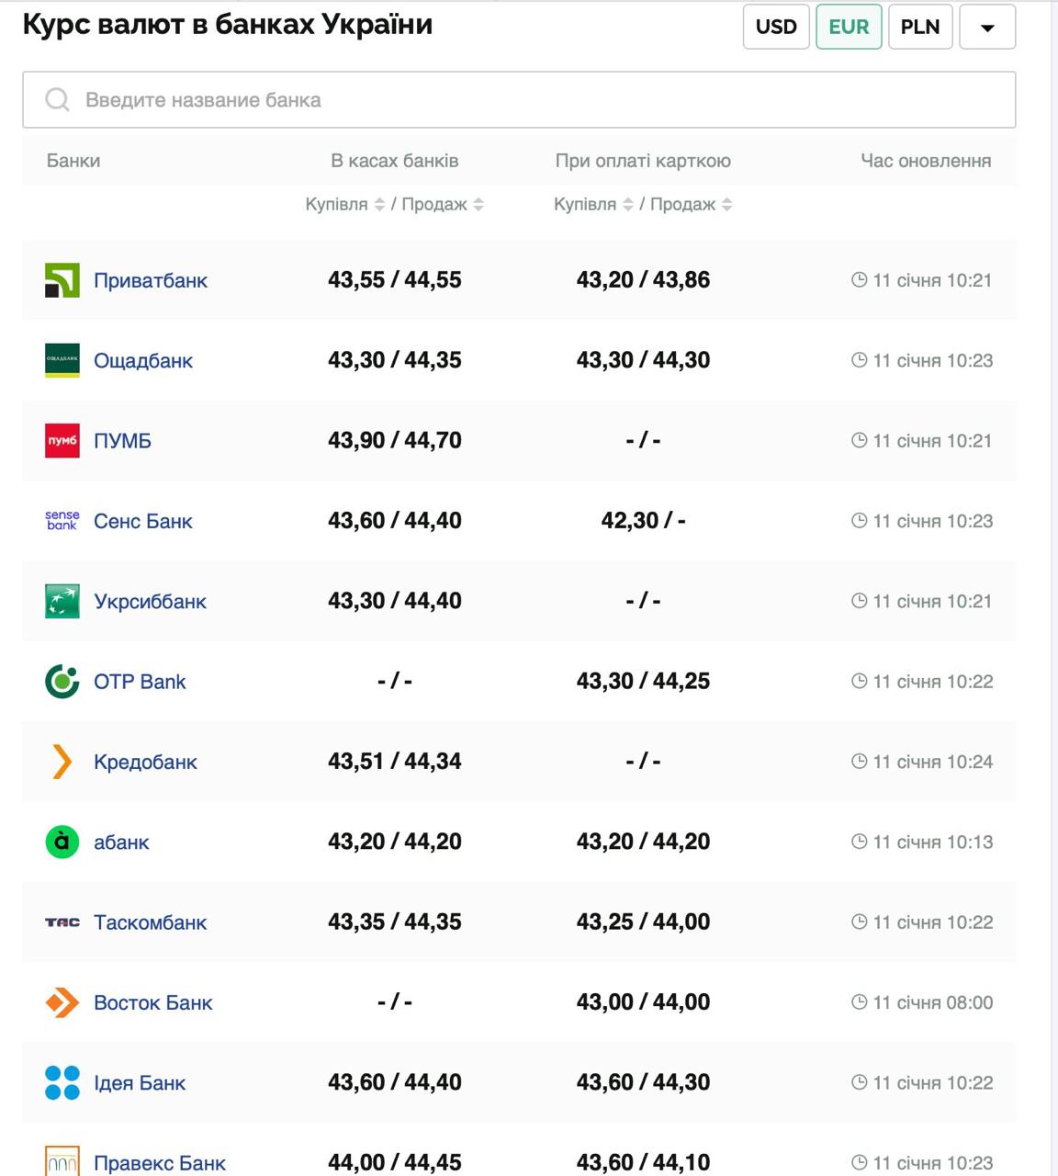Expand the more currencies dropdown arrow

(x=987, y=27)
